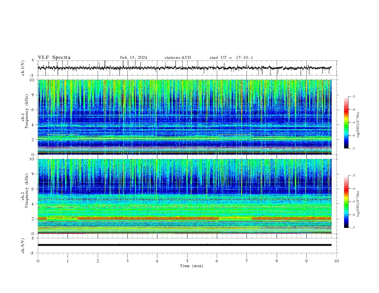The image size is (379, 293).
Task: Click the ch.2 frequency spectrogram panel
Action: [x=184, y=196]
